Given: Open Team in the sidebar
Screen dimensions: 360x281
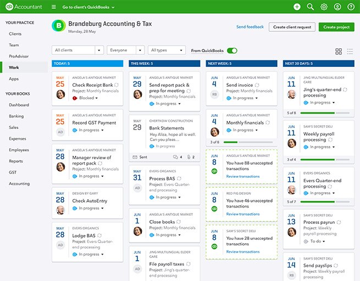Looking at the screenshot, I should point(14,45).
